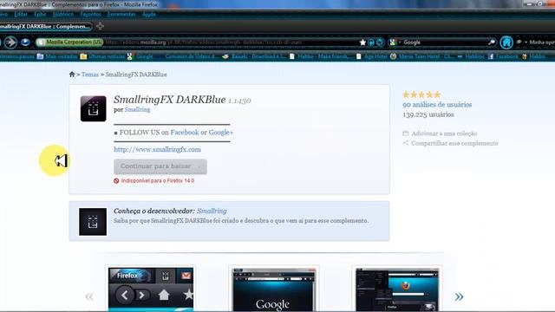
Task: Open Últimas notícias bookmarks folder
Action: tap(102, 56)
